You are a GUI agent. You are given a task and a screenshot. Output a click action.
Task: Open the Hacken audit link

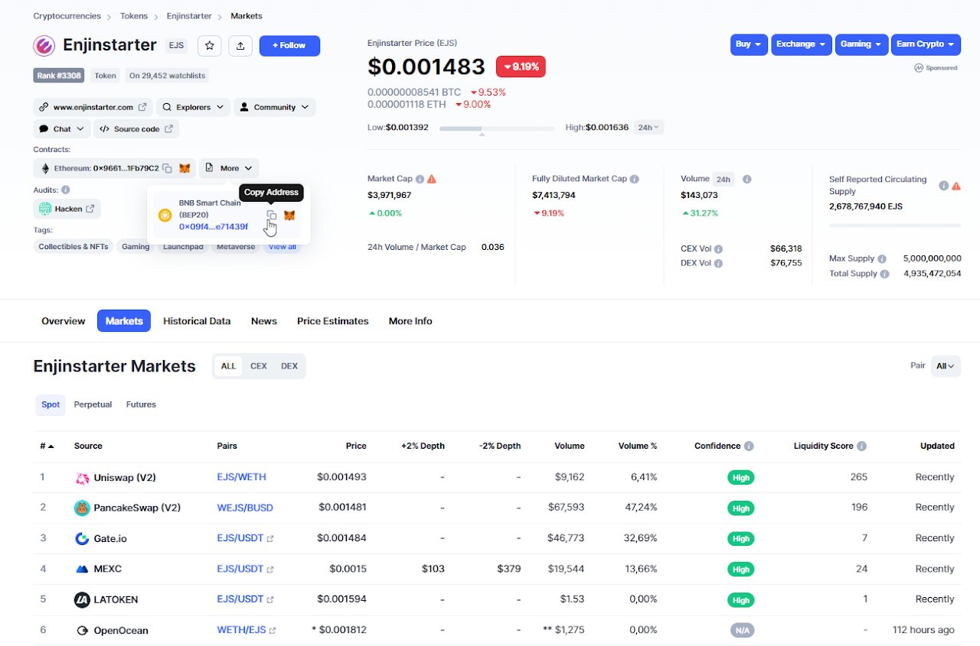point(67,209)
